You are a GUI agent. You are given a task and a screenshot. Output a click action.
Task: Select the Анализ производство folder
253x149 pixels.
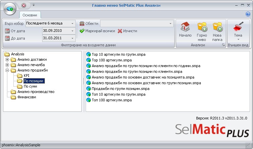pos(36,92)
